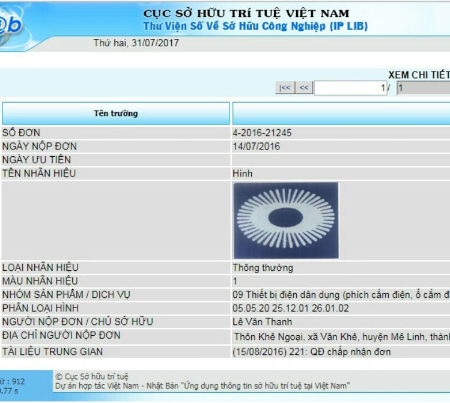Click the 'TÀI LIỆU TRUNG GIAN' field label

(x=52, y=351)
